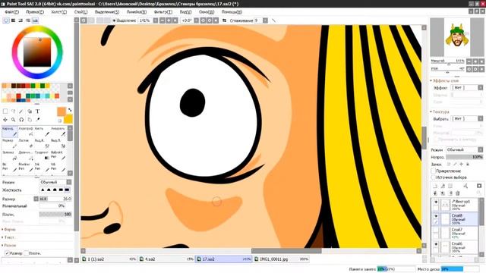Switch to the 1 (1).sai2 document tab
Image resolution: width=486 pixels, height=273 pixels.
click(x=109, y=259)
